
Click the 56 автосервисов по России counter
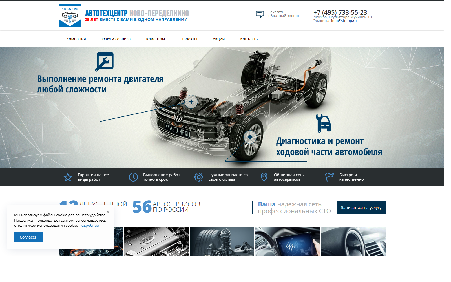(166, 207)
